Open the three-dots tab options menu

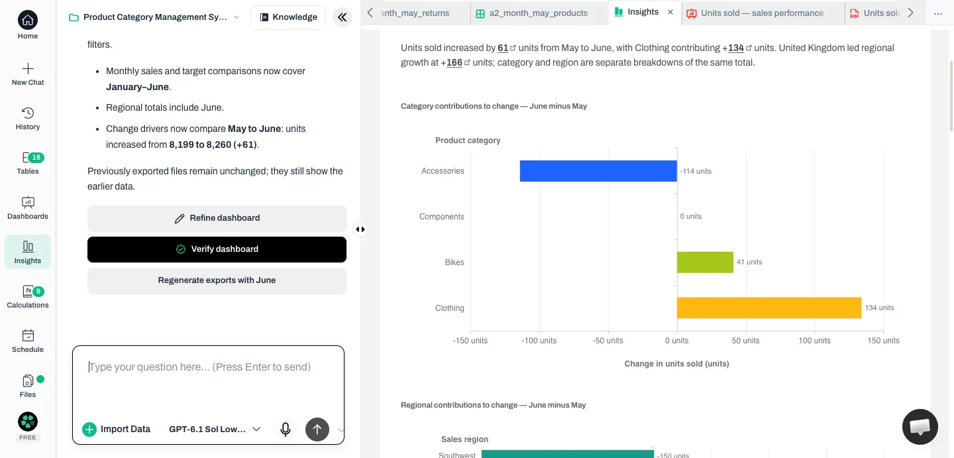click(x=937, y=13)
